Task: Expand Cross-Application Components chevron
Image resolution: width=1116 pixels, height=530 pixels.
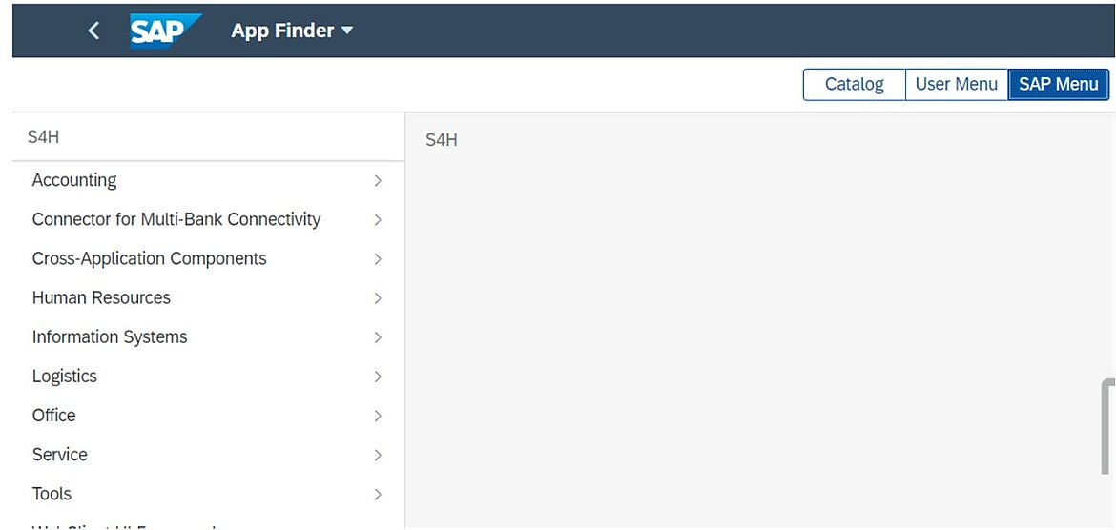Action: 378,259
